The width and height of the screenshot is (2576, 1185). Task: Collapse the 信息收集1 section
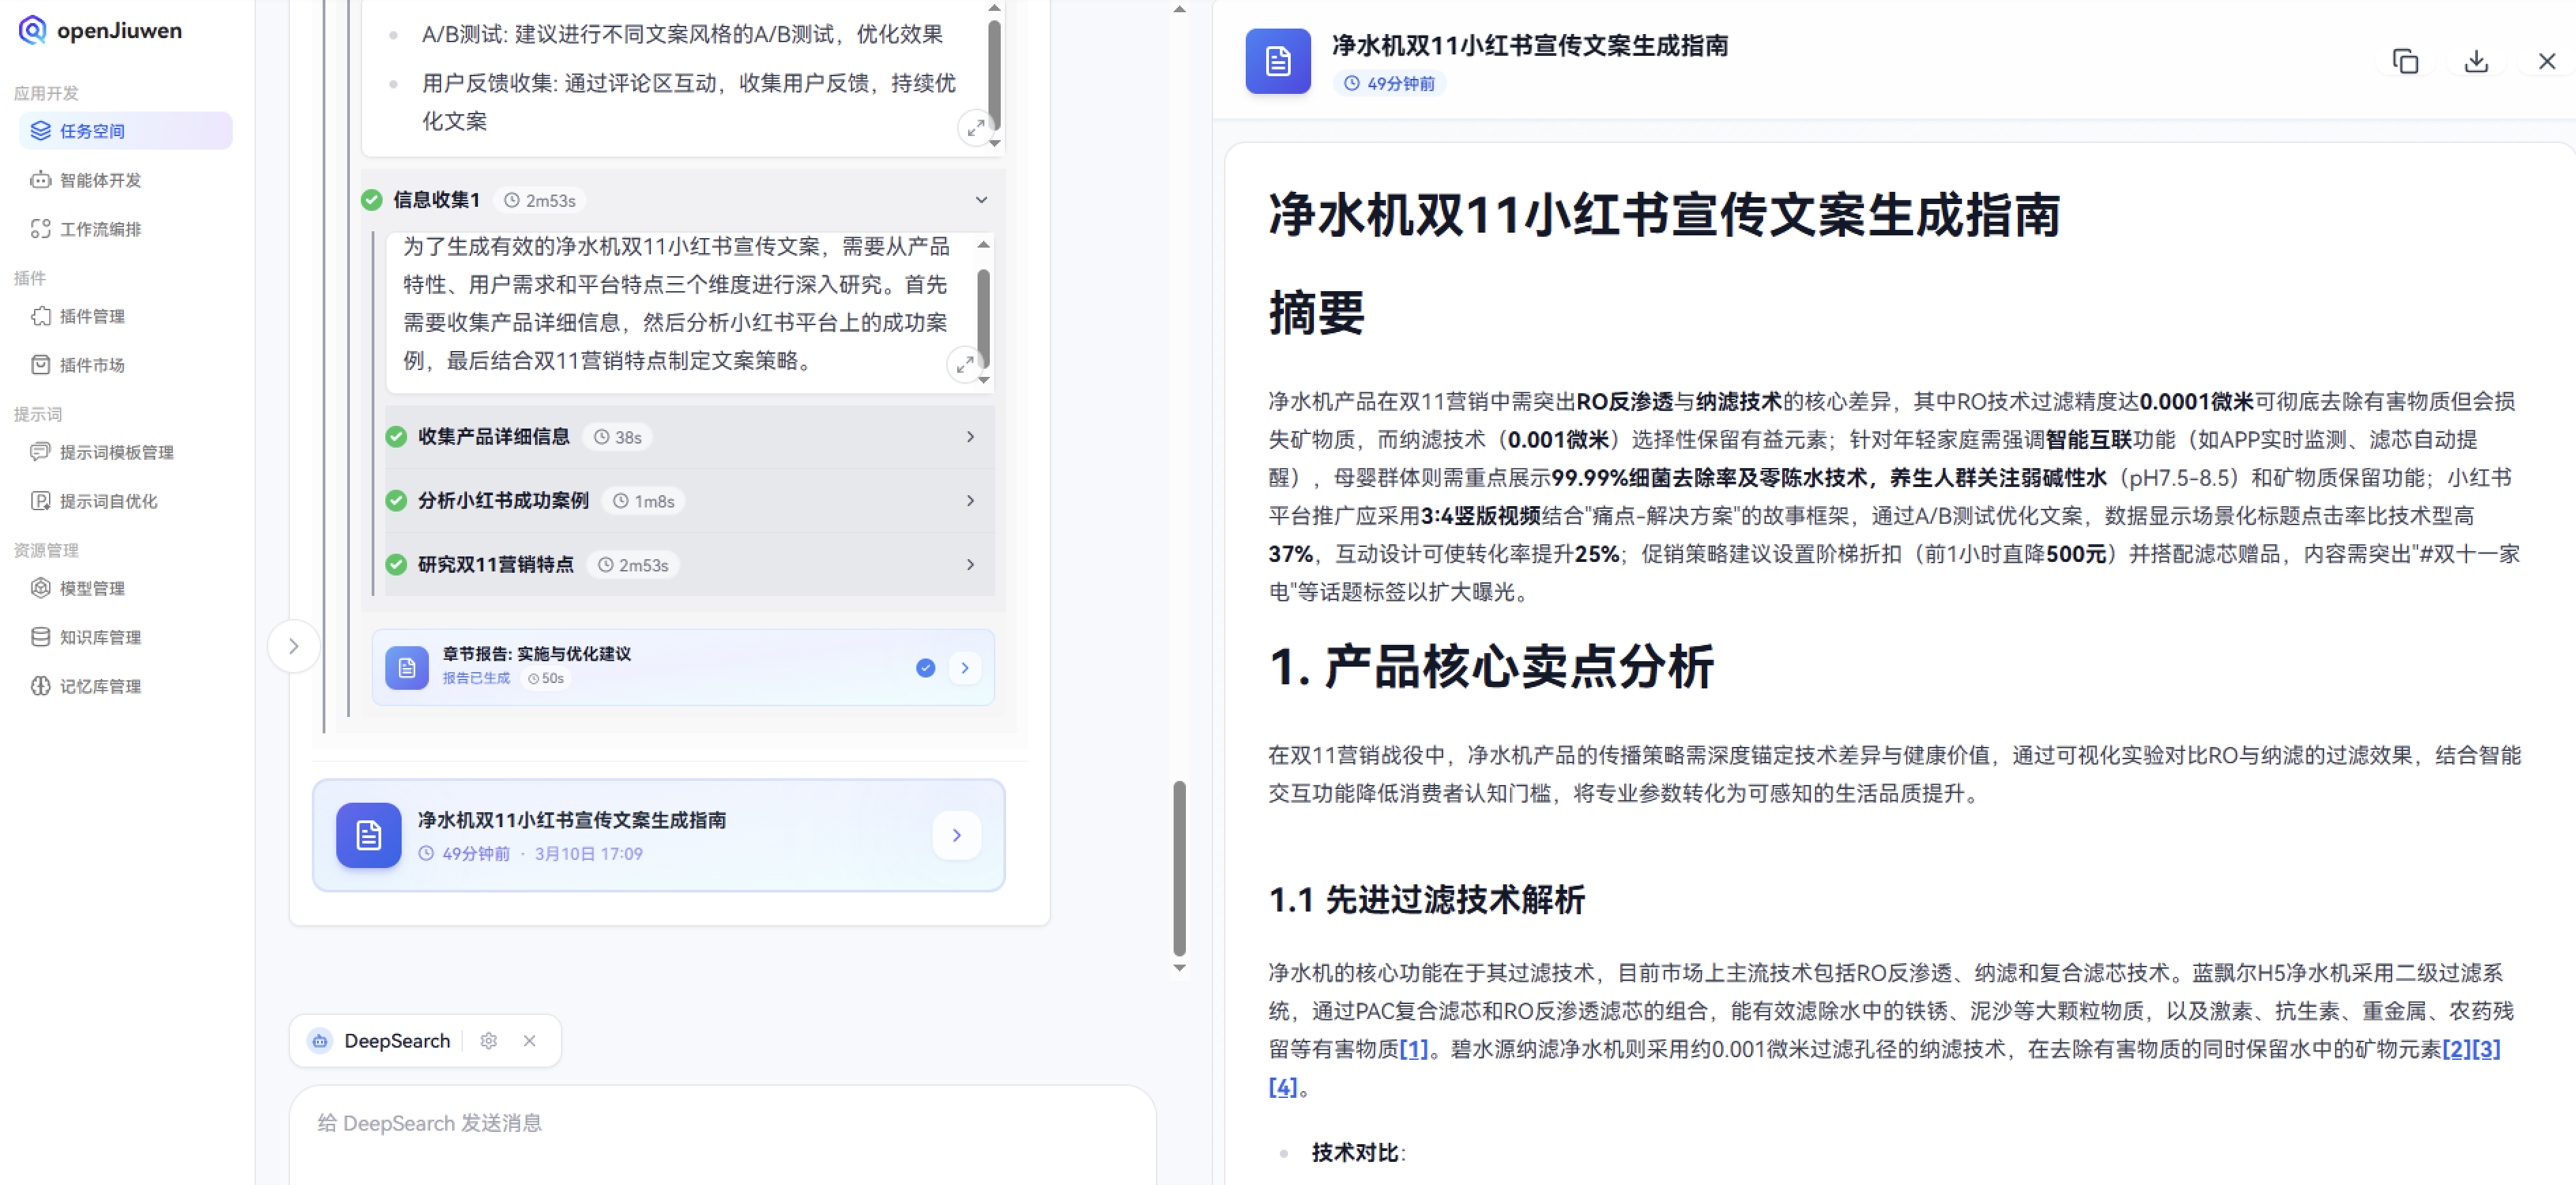(980, 200)
